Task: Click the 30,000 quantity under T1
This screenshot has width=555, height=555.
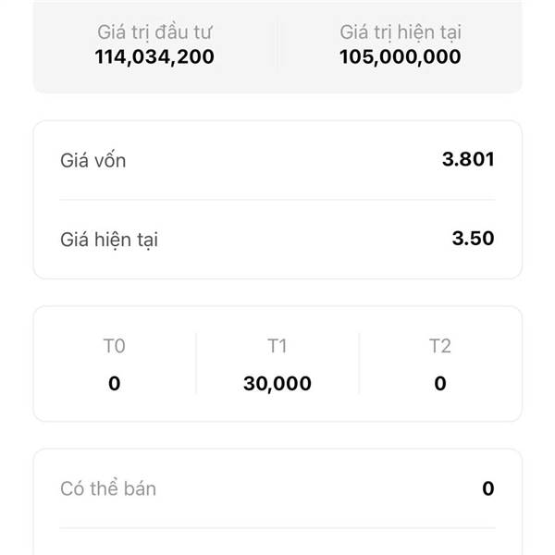Action: click(x=277, y=383)
